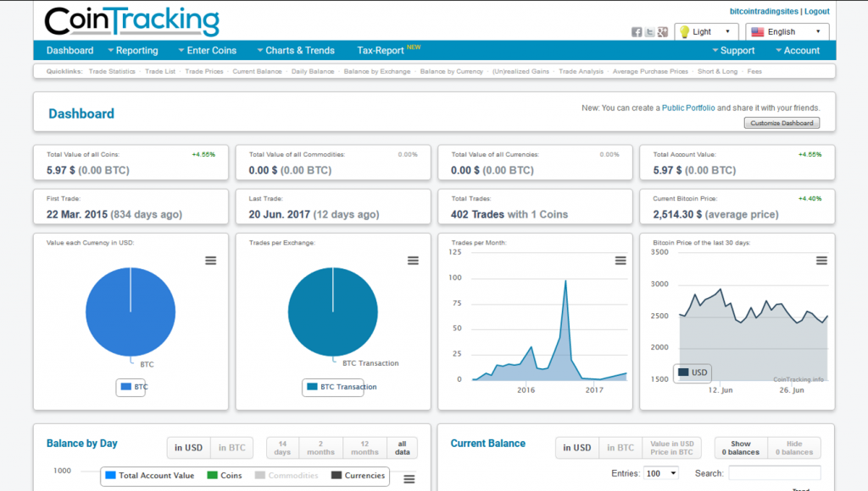Viewport: 868px width, 491px height.
Task: Open (Un)realized Gains quicklink
Action: click(520, 71)
